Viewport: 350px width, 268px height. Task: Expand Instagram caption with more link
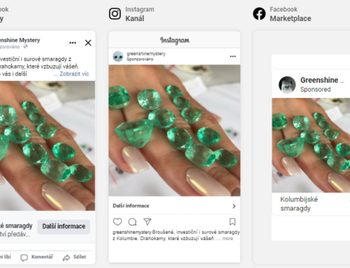[227, 239]
